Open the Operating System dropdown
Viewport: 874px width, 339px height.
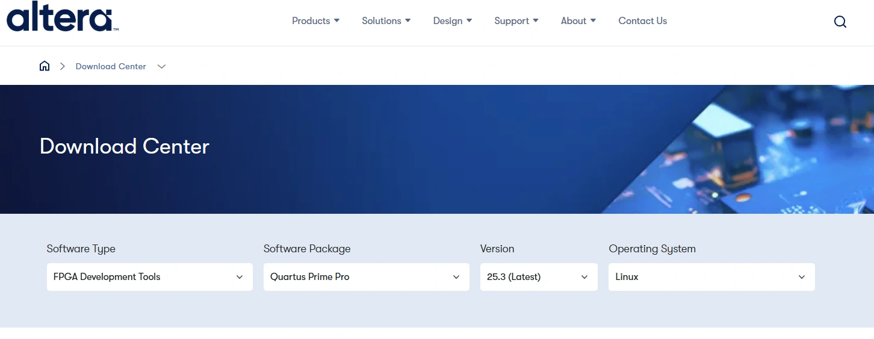(x=711, y=277)
